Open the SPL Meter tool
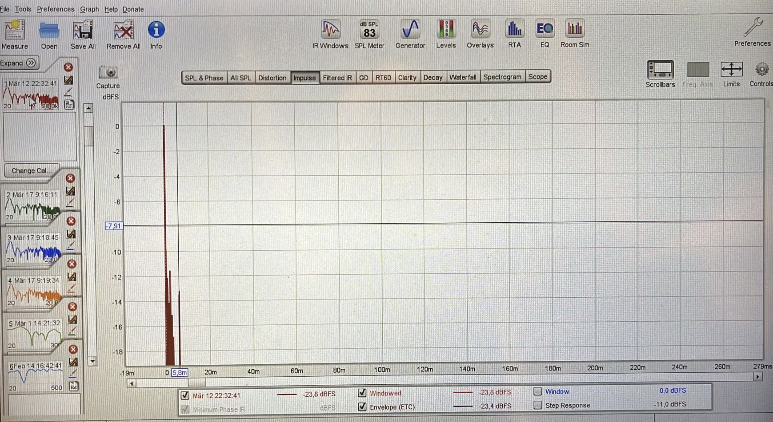The height and width of the screenshot is (422, 773). point(369,31)
